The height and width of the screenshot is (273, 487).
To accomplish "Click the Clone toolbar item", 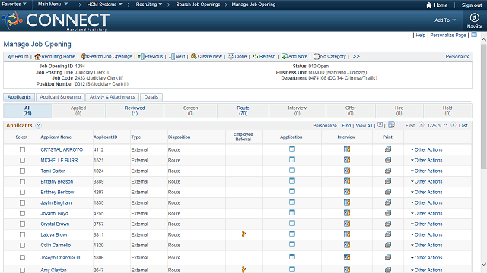I will 237,57.
